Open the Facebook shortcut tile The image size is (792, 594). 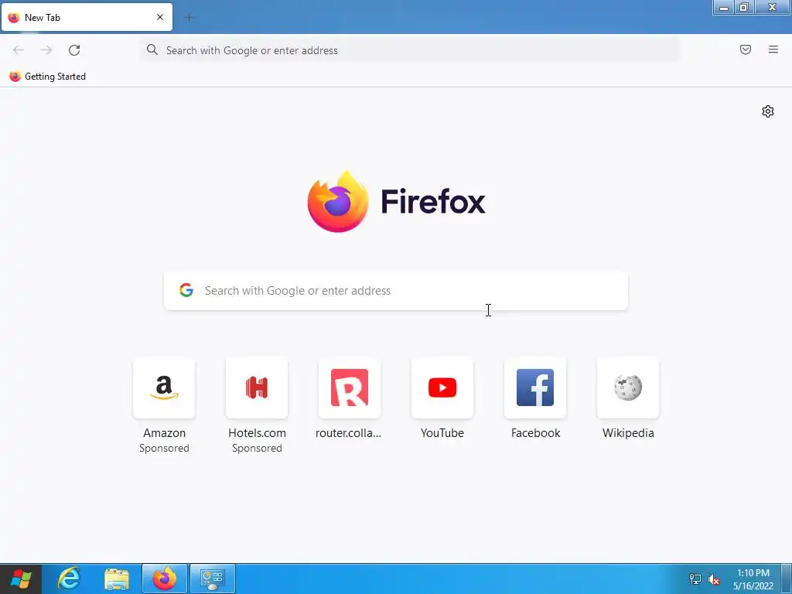click(535, 387)
